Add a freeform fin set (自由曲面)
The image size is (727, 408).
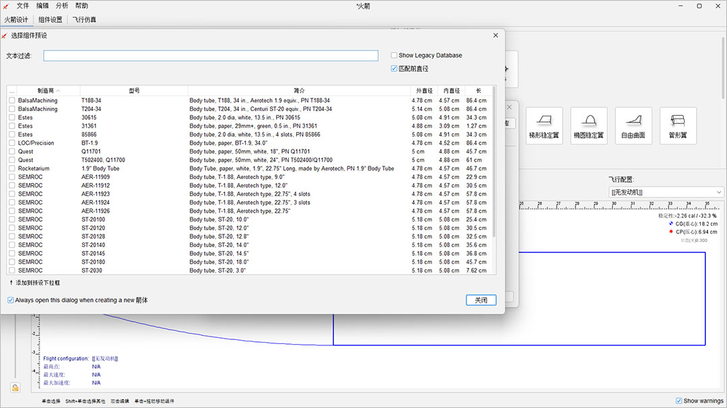pyautogui.click(x=633, y=125)
